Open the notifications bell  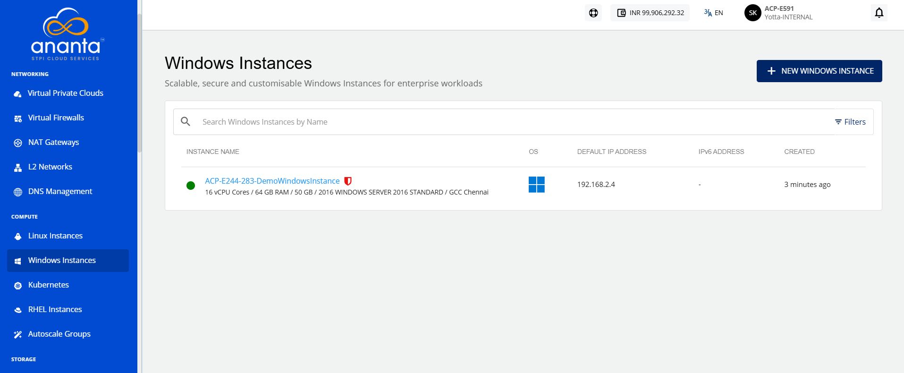coord(879,13)
